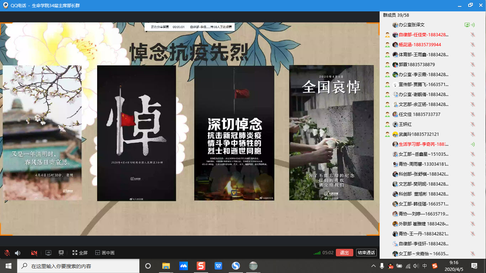Select member 任文佳 18835733737

pyautogui.click(x=419, y=114)
